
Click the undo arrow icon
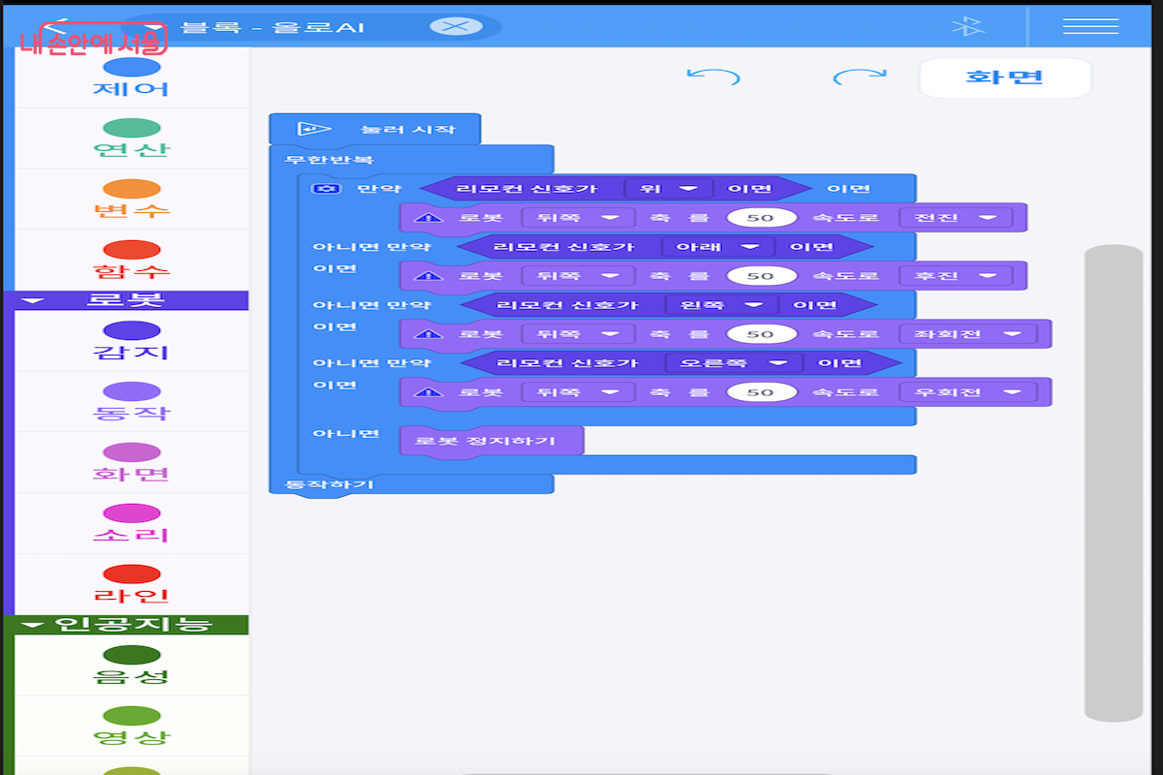(712, 77)
